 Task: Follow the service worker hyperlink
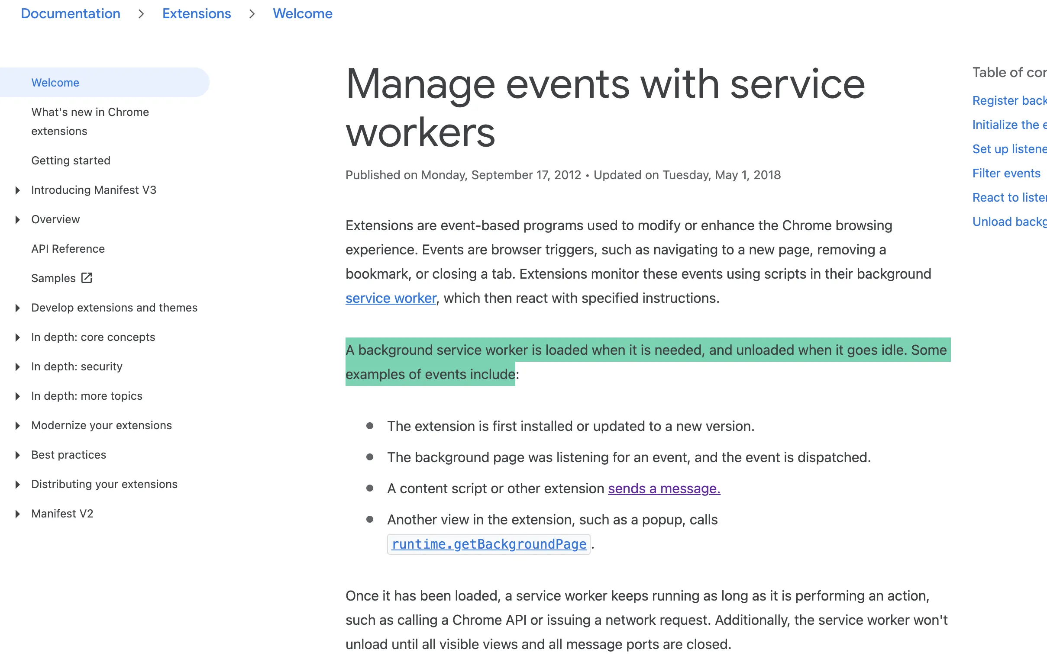pos(391,299)
